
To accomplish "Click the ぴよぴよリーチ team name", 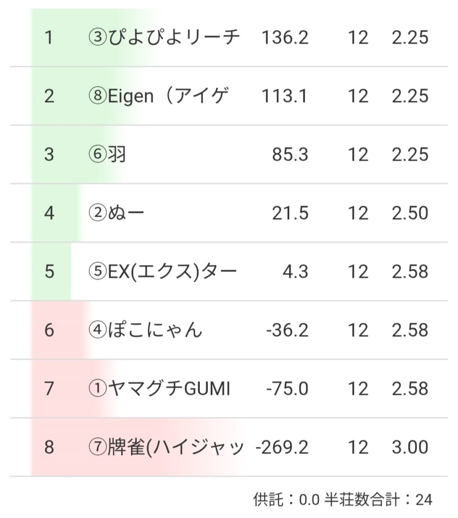I will pyautogui.click(x=163, y=37).
